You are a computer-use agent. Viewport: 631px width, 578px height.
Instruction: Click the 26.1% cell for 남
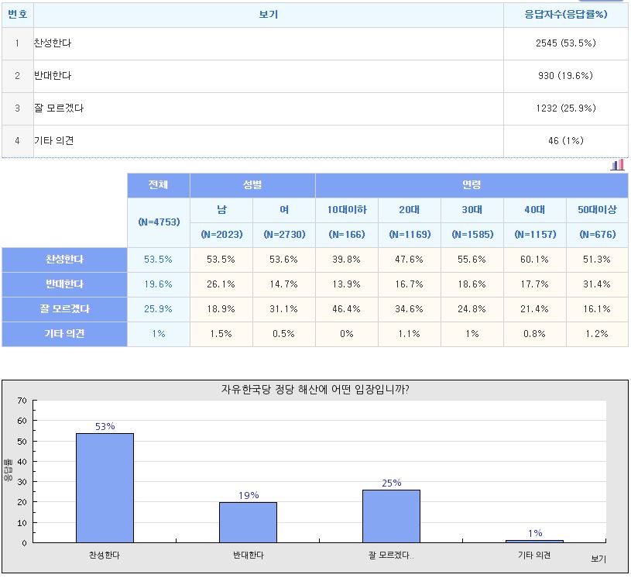[221, 284]
